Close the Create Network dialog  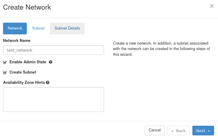click(x=212, y=6)
